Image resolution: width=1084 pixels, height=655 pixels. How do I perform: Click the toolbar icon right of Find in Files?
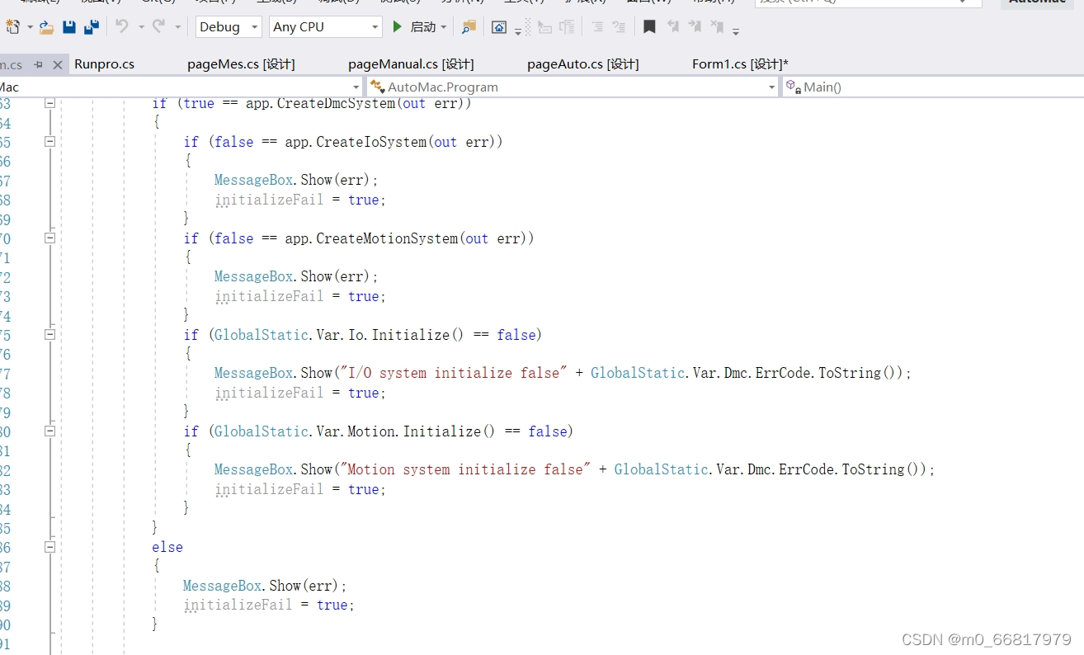(x=499, y=27)
